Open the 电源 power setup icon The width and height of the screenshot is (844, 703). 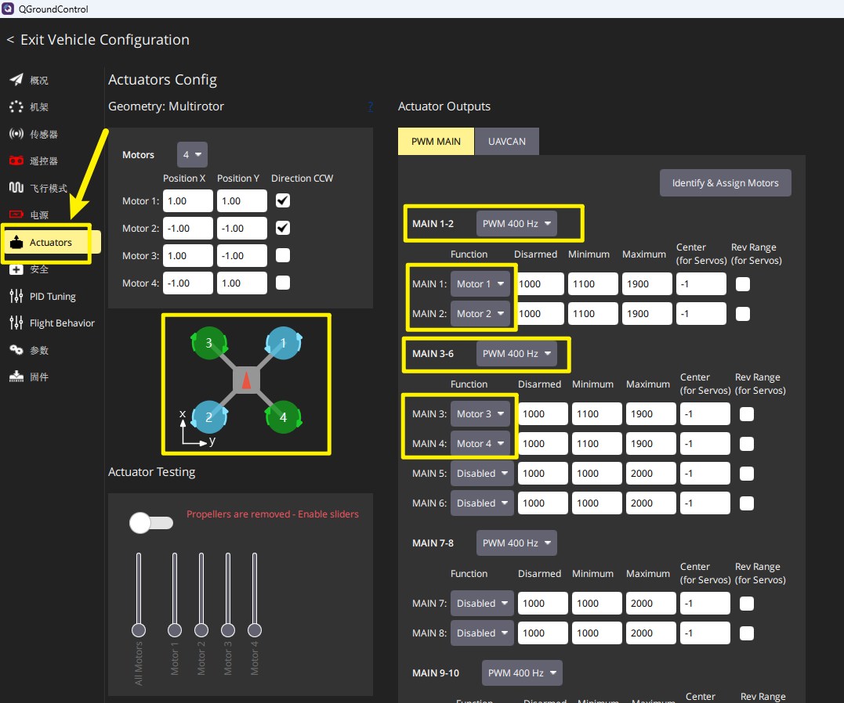[16, 214]
